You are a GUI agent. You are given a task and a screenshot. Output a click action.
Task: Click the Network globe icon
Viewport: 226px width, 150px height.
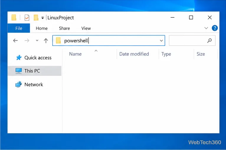point(19,84)
